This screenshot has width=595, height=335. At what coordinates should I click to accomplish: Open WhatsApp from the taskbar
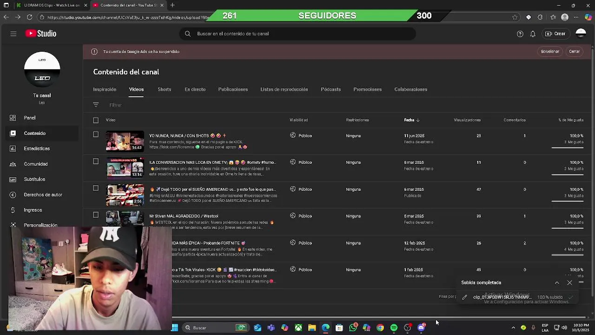tap(353, 328)
